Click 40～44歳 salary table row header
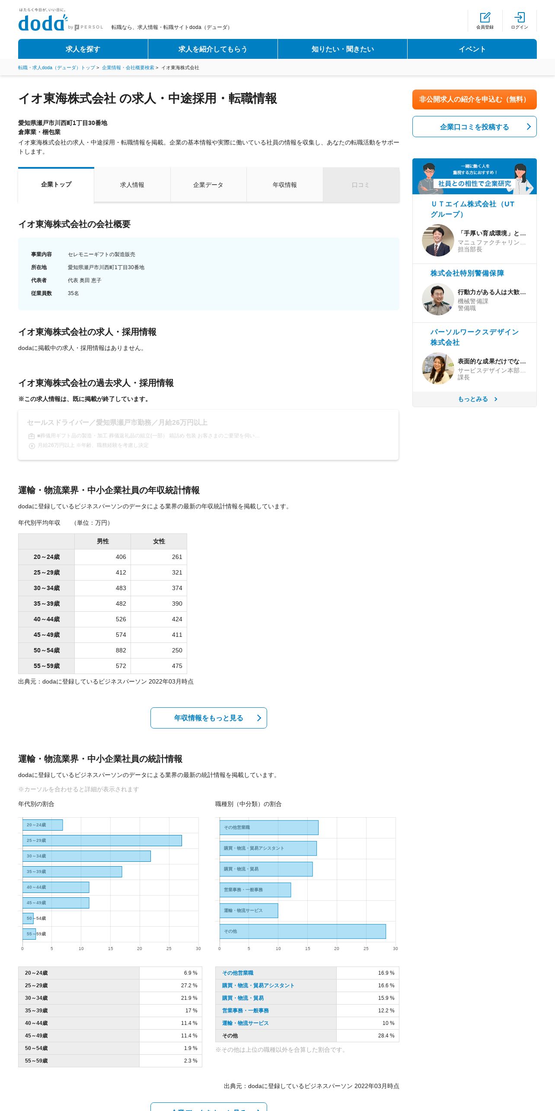555x1111 pixels. point(47,619)
